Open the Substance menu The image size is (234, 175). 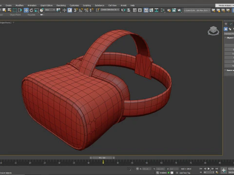[99, 5]
